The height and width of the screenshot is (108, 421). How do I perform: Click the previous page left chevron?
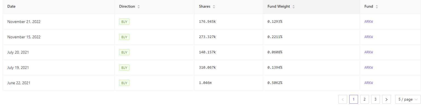coord(343,99)
